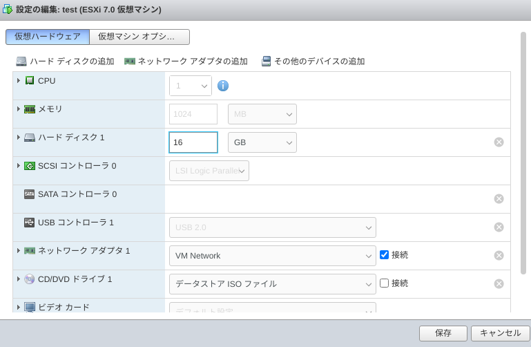
Task: Remove Network Adapter 1 with its X icon
Action: (x=499, y=255)
